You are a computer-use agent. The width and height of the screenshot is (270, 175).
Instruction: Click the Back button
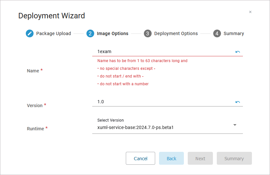click(x=171, y=158)
